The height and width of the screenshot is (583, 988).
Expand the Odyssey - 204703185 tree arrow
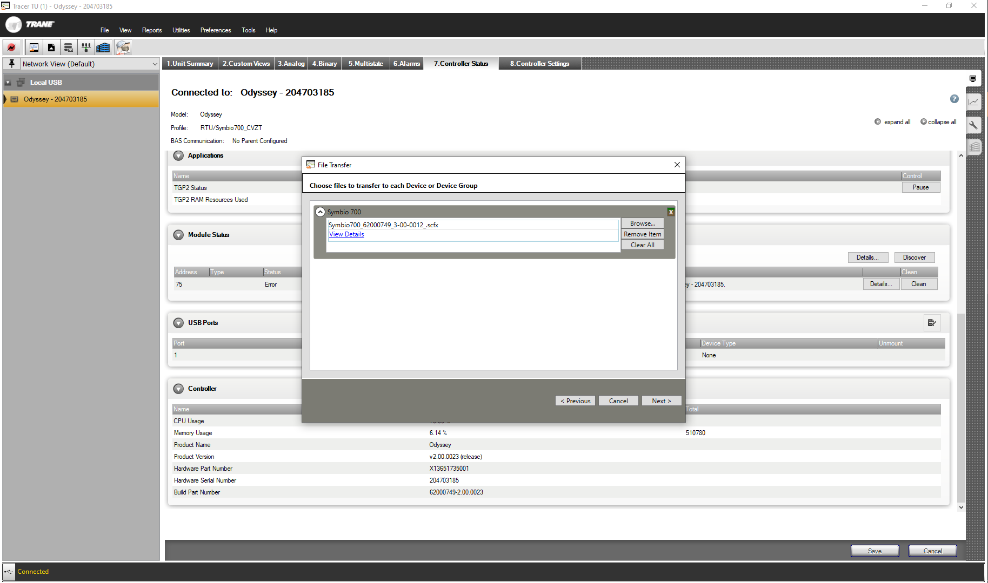pos(5,99)
